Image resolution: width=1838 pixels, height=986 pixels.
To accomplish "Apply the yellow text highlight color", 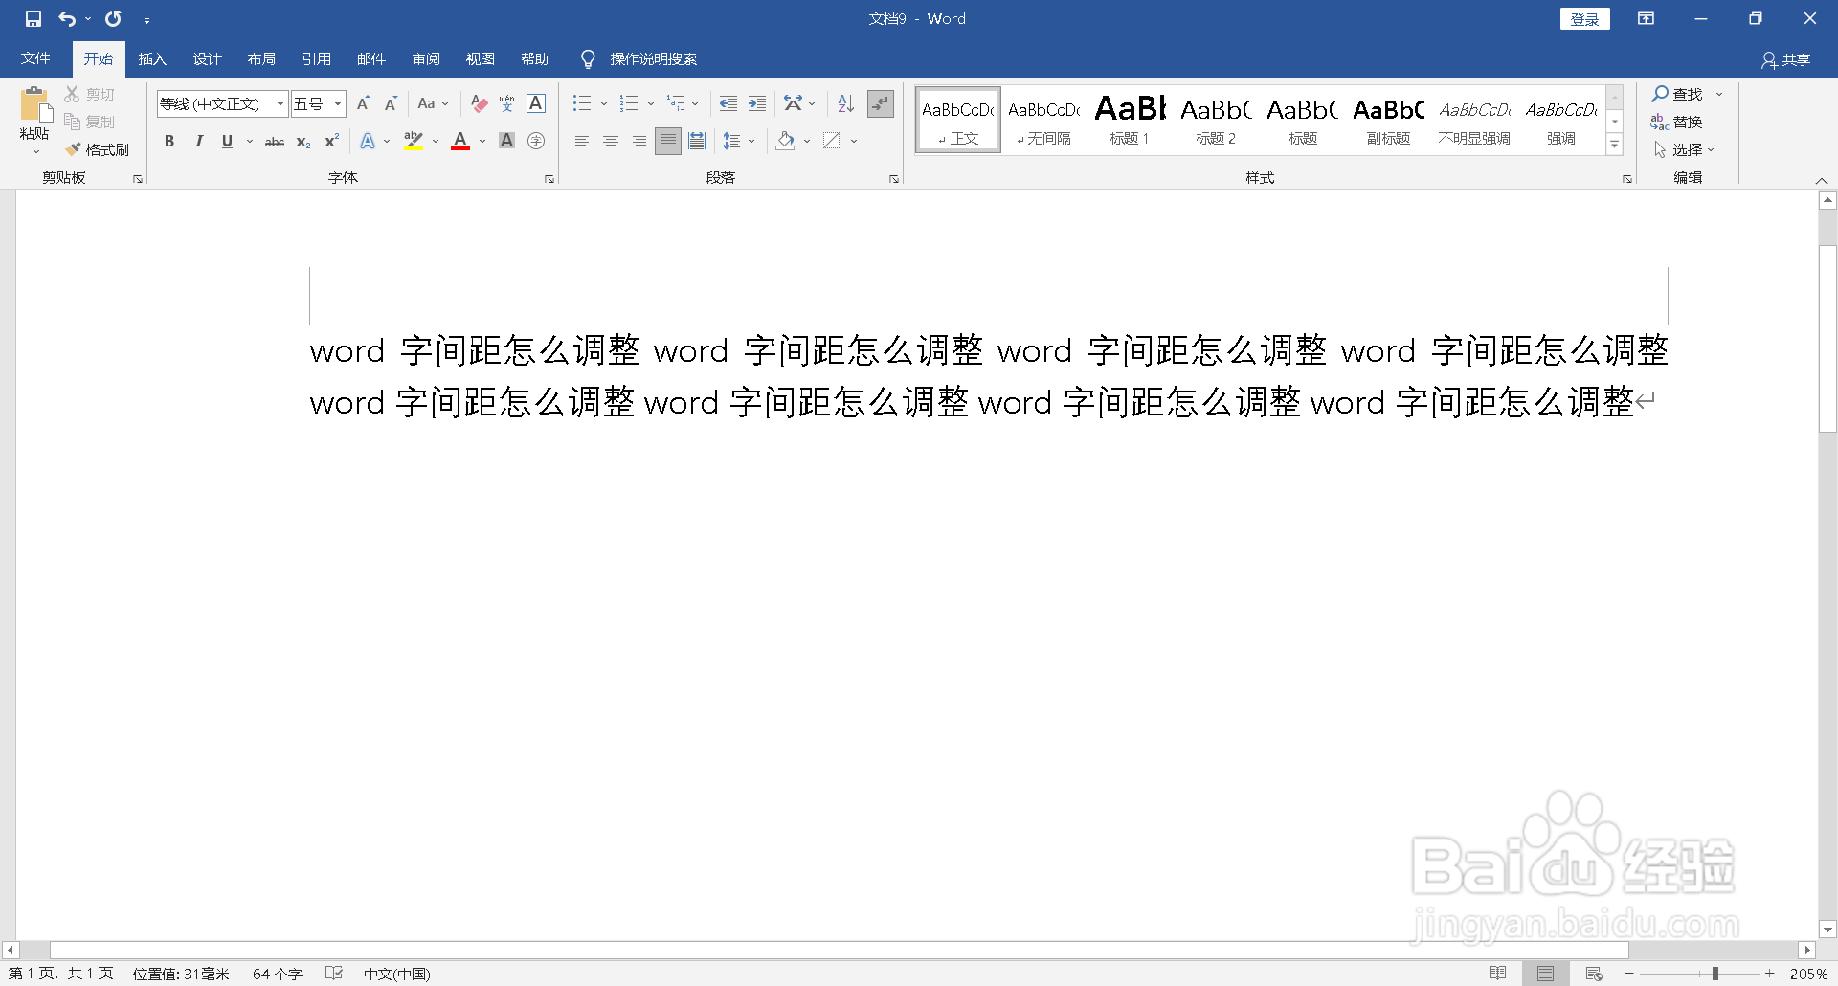I will [414, 141].
